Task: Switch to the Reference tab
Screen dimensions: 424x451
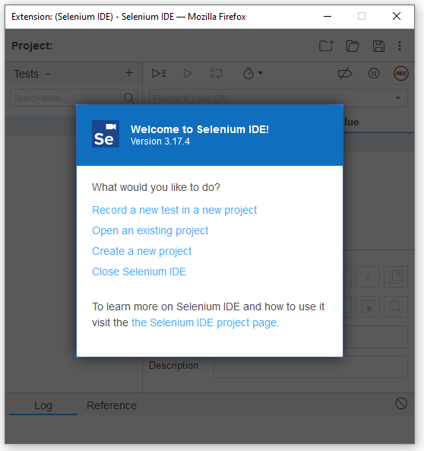Action: point(112,405)
